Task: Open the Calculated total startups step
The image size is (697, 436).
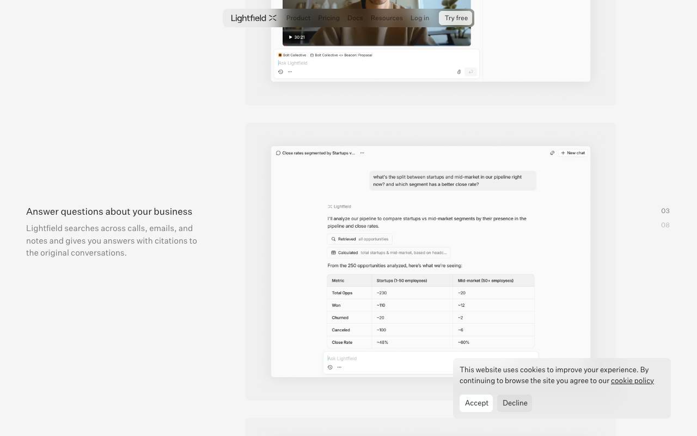Action: [389, 253]
